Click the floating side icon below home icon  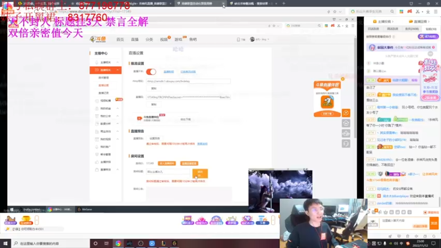[x=346, y=133]
